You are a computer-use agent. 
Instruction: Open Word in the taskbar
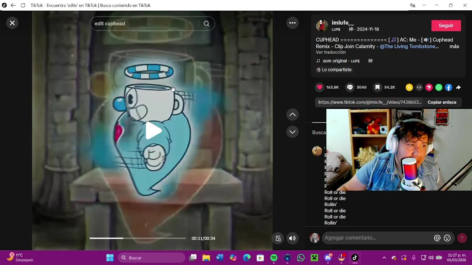(x=220, y=258)
